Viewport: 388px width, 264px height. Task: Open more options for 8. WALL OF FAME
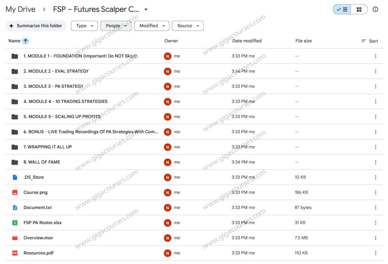pos(375,162)
